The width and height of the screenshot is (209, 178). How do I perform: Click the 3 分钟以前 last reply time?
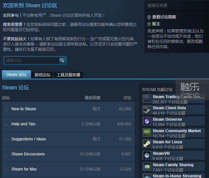pyautogui.click(x=91, y=124)
